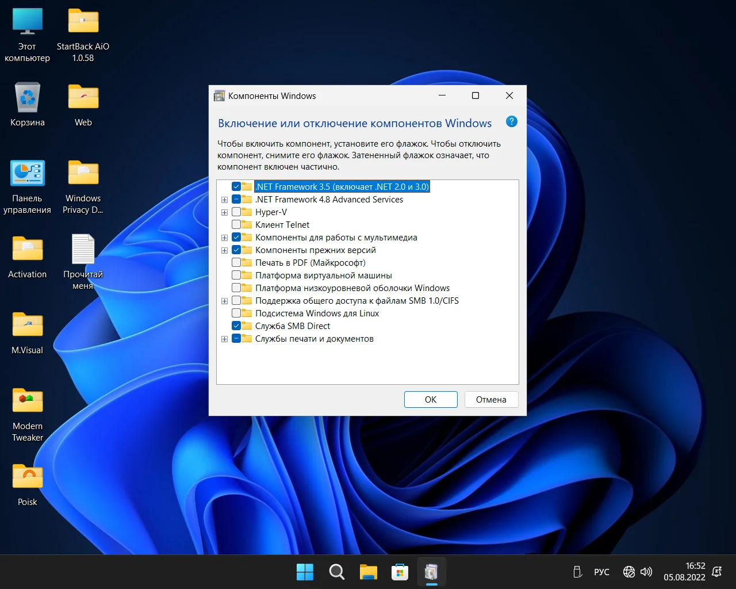The image size is (736, 589).
Task: Tick the Подсистема Windows для Linux checkbox
Action: 236,313
